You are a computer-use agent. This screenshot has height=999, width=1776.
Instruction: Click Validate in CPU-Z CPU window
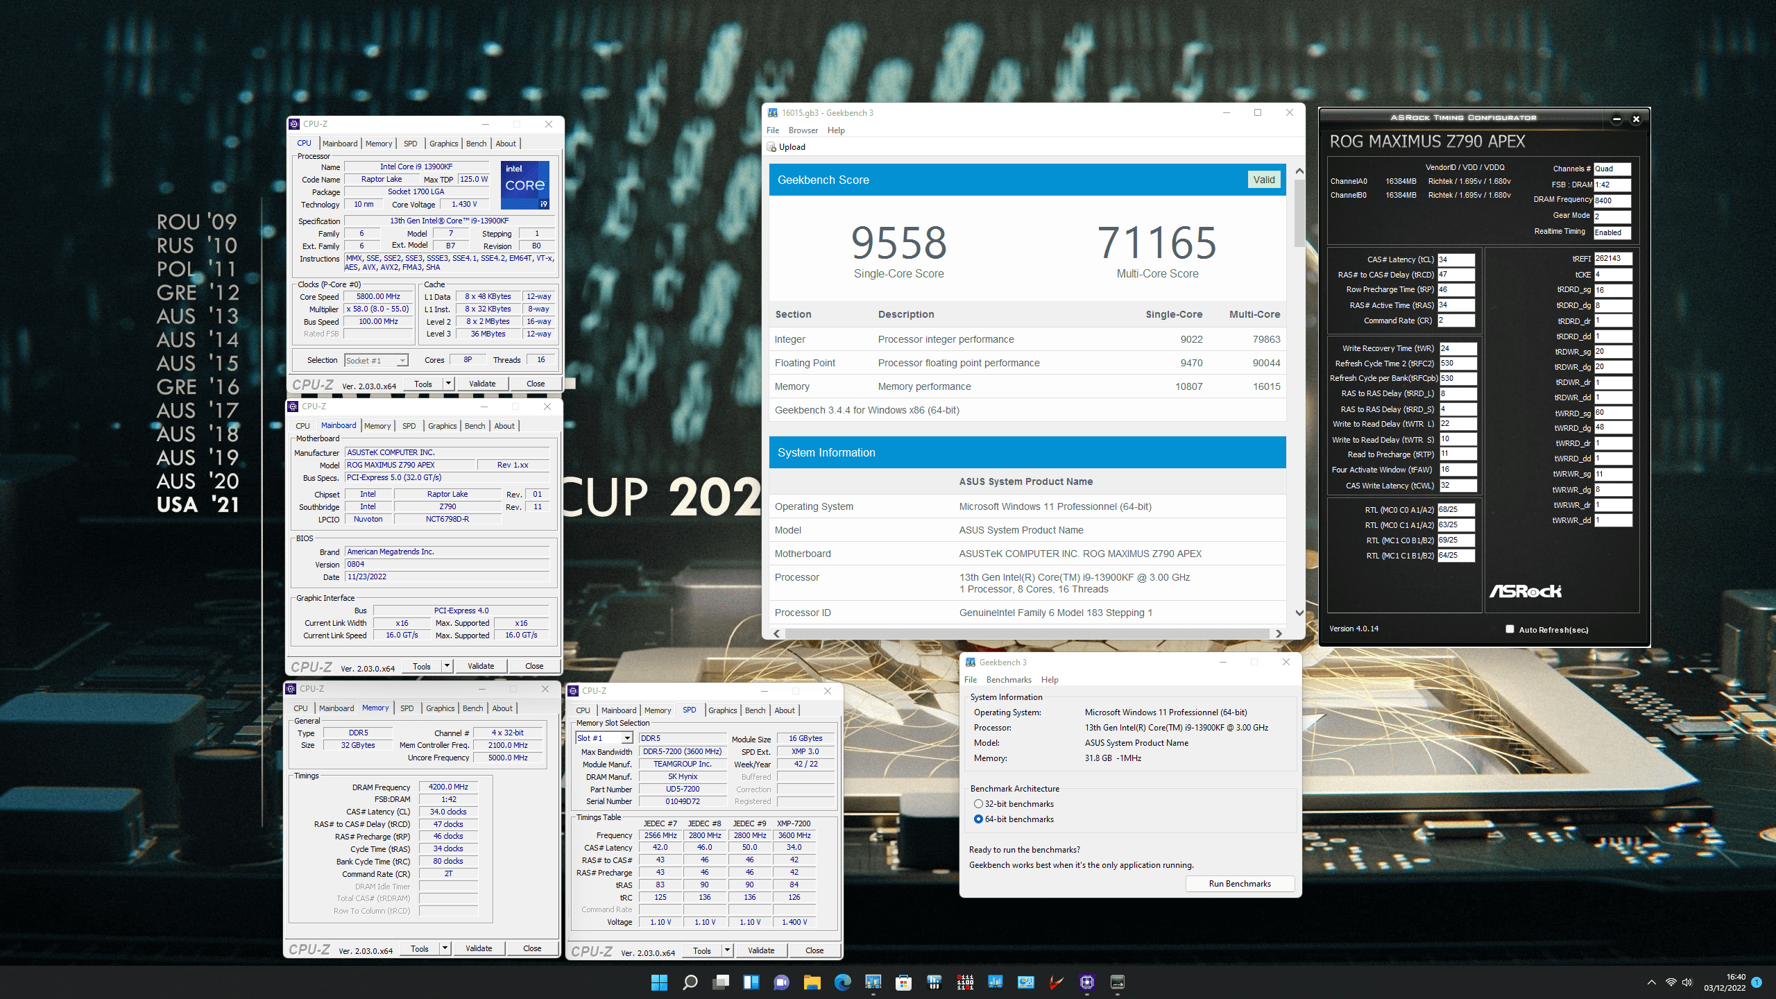[x=482, y=384]
